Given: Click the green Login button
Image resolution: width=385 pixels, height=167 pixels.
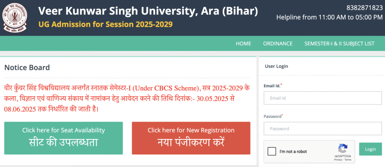Looking at the screenshot, I should click(370, 149).
